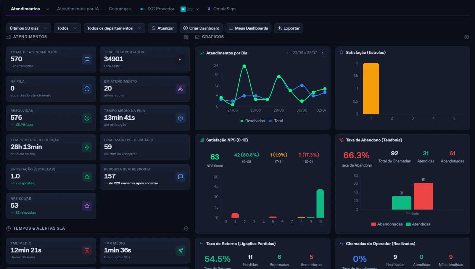
Task: Click red Abandonadas bar labeled 61
Action: (424, 196)
